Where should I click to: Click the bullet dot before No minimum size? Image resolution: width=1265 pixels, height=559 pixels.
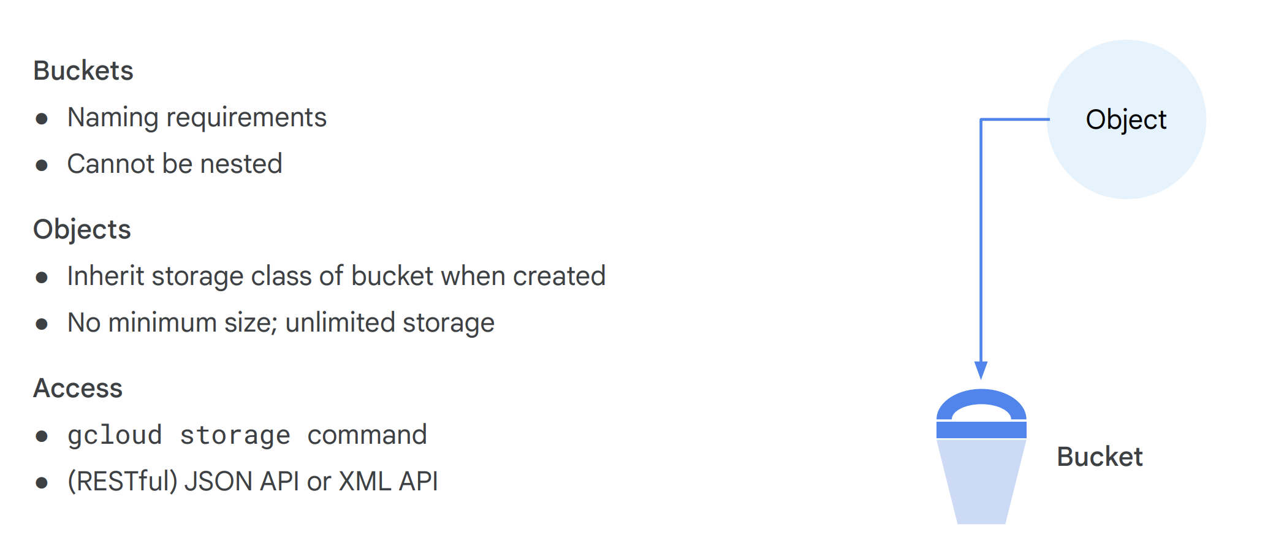42,324
